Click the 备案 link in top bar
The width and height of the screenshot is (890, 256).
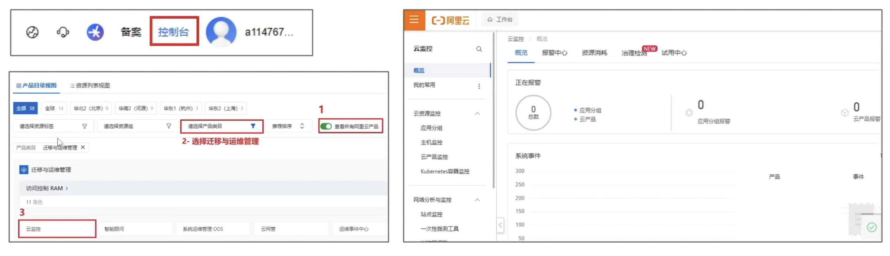[131, 32]
